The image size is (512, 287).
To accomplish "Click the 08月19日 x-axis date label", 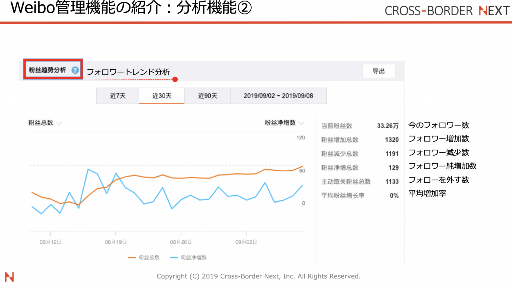I will 116,242.
